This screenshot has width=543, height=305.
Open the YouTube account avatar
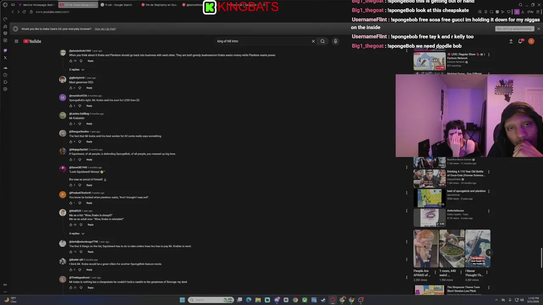click(531, 41)
